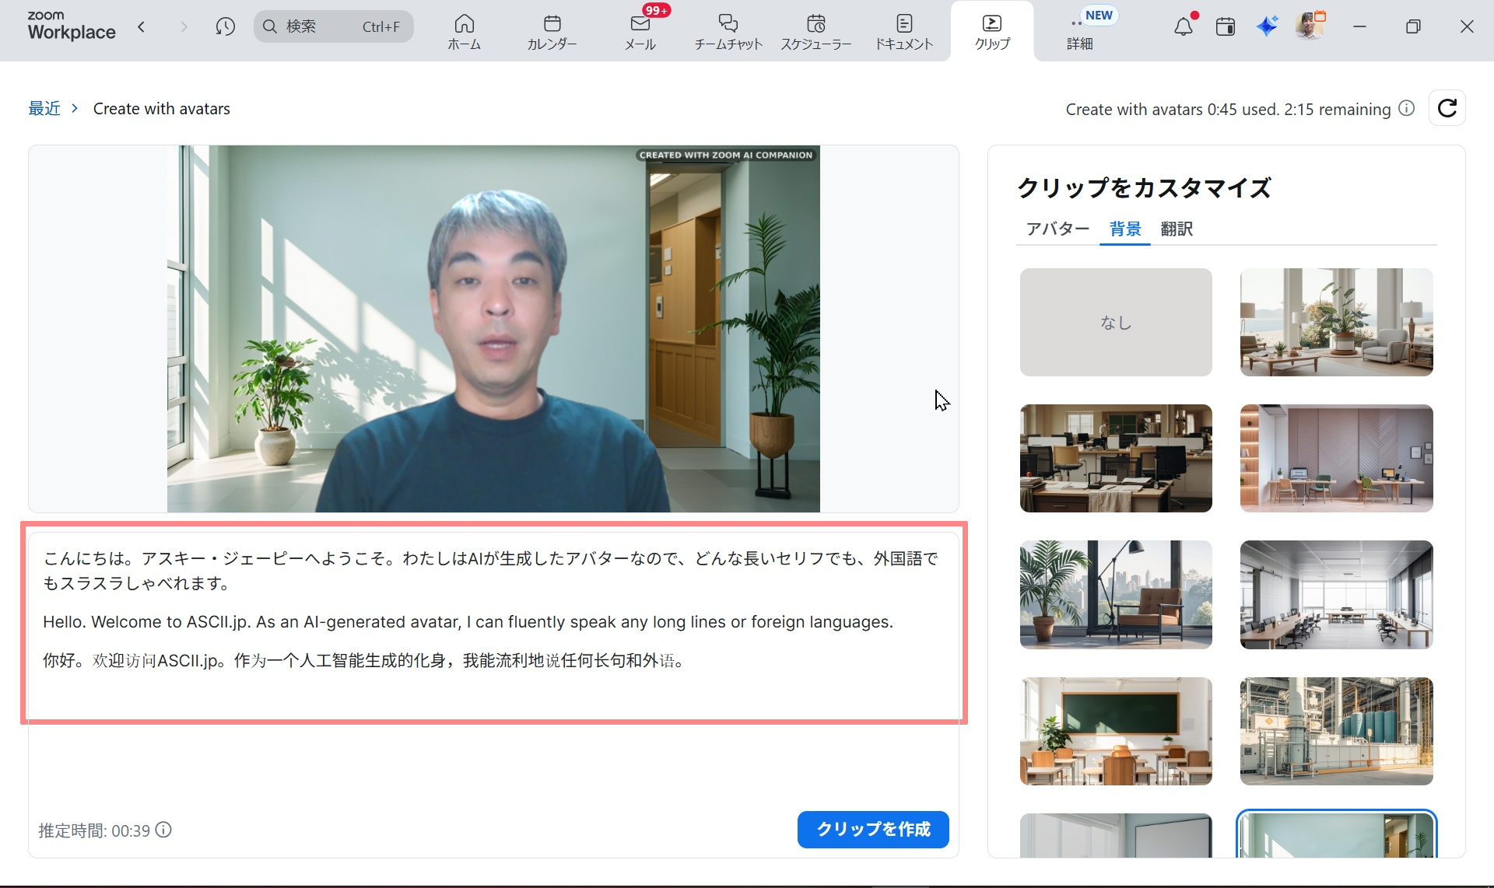Select the なし background option
Viewport: 1494px width, 888px height.
pyautogui.click(x=1115, y=322)
